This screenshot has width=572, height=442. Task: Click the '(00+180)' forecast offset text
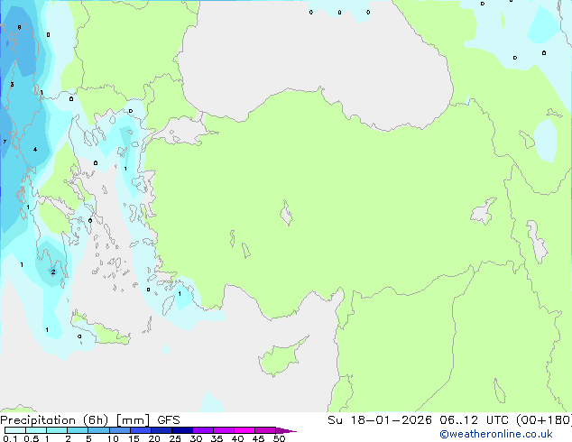(544, 420)
